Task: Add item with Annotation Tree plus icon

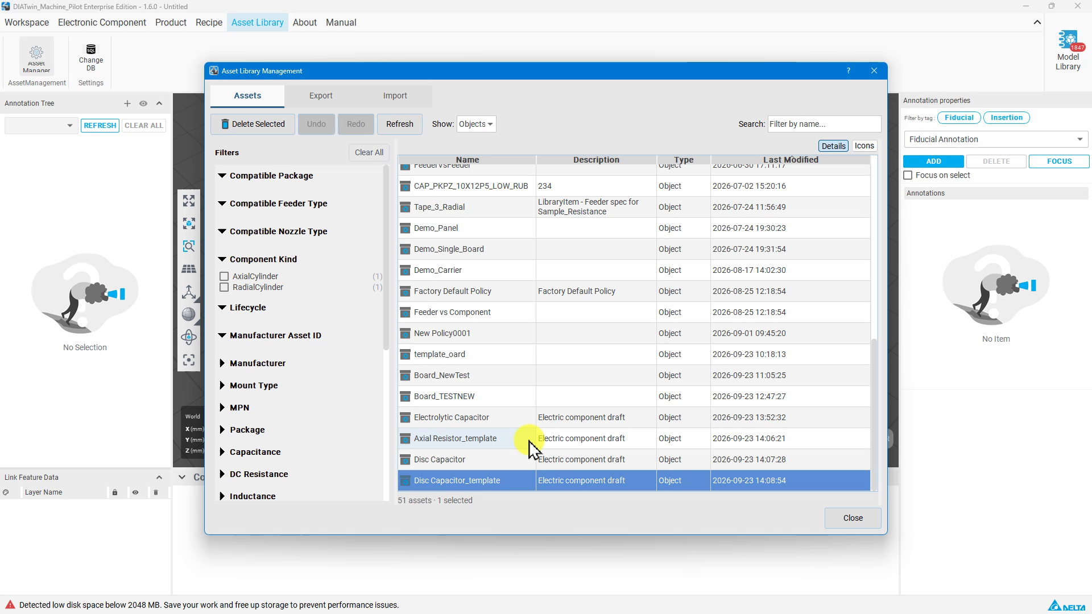Action: (127, 103)
